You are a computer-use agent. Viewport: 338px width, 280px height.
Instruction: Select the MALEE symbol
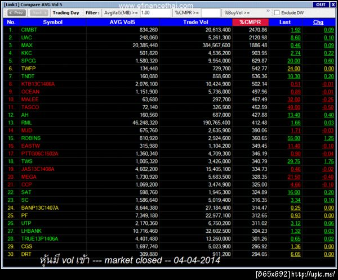pos(30,100)
